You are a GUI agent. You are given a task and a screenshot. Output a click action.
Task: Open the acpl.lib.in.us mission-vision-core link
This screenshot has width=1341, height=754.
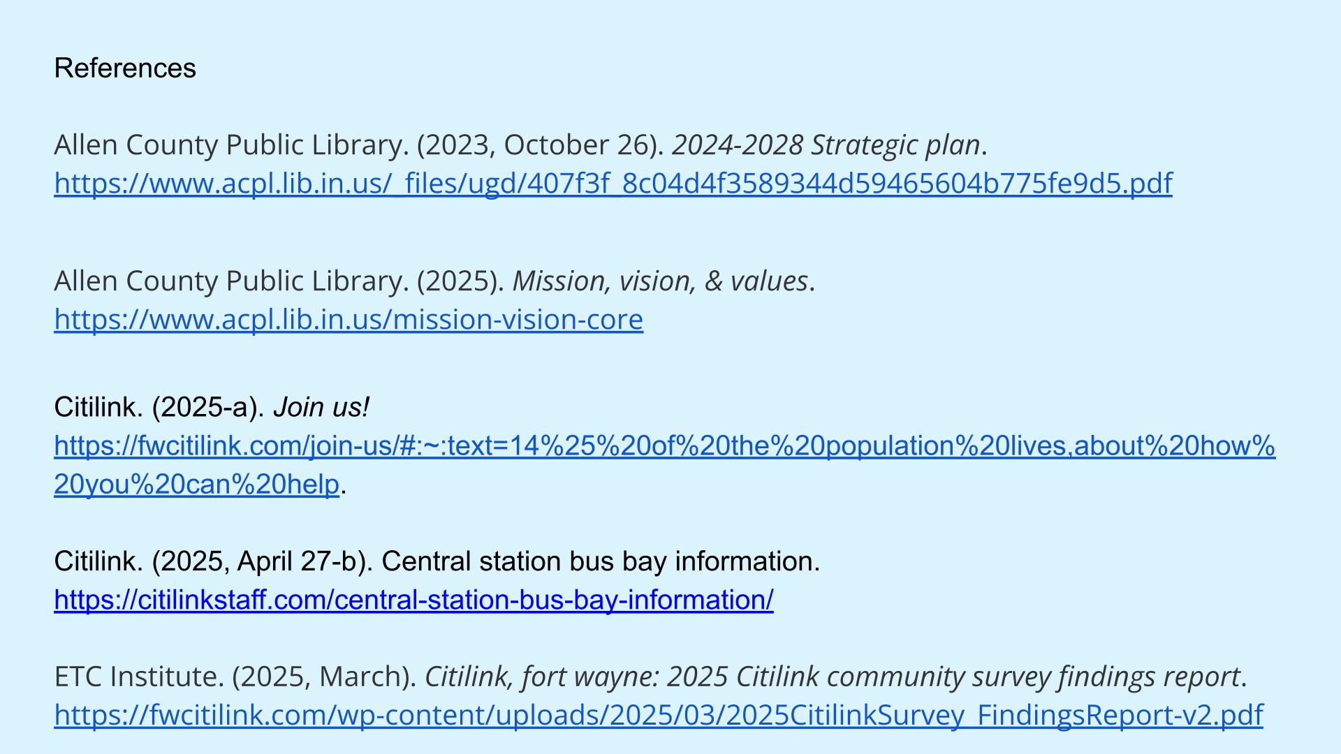(349, 320)
